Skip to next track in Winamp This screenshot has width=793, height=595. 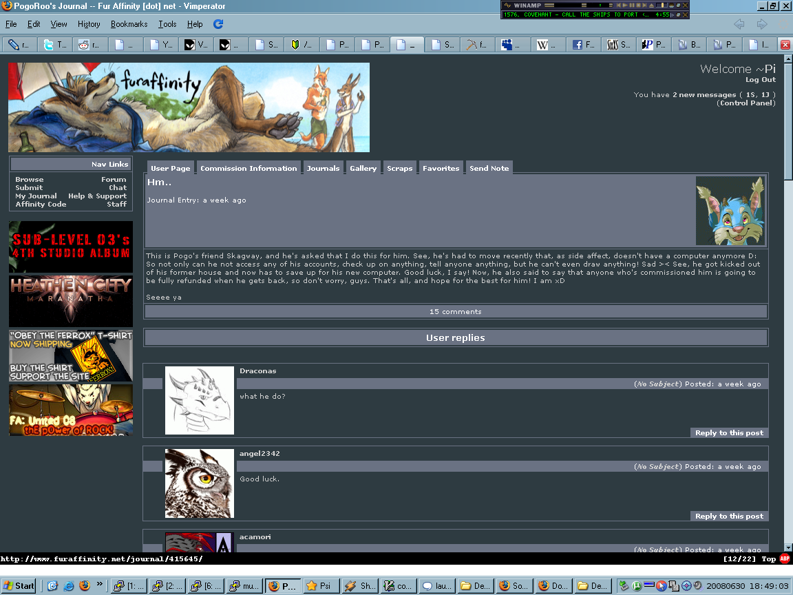coord(645,5)
